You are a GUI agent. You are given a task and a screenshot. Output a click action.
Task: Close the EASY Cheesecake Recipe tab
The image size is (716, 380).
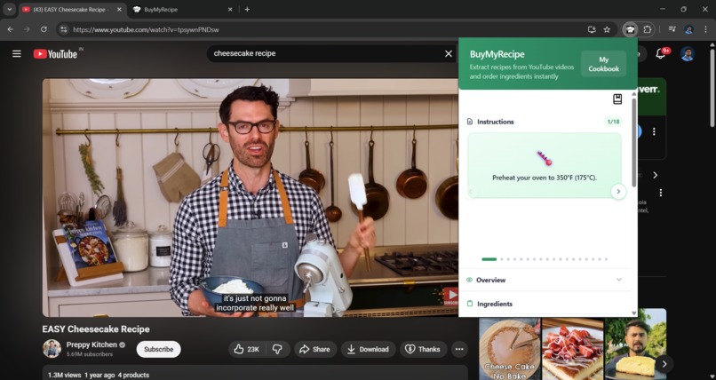119,9
